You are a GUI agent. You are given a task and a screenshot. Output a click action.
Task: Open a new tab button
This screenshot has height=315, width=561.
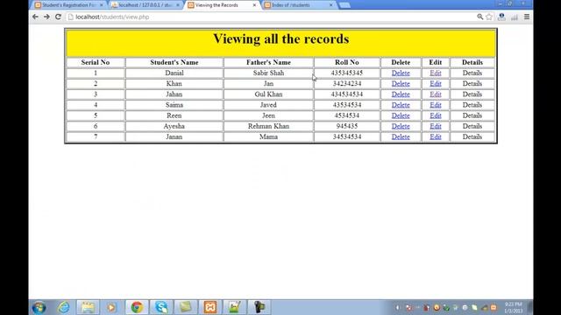[344, 5]
